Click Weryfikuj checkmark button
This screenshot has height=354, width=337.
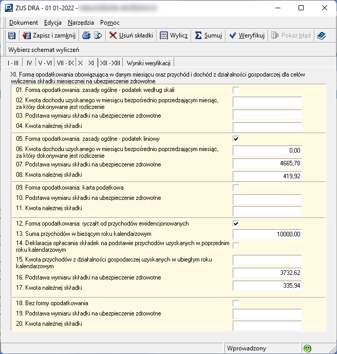point(247,35)
